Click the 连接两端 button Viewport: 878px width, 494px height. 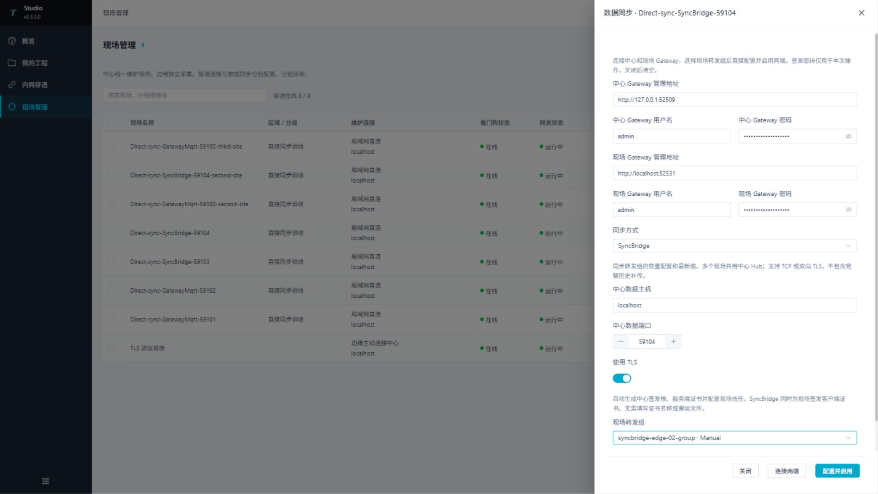[787, 471]
